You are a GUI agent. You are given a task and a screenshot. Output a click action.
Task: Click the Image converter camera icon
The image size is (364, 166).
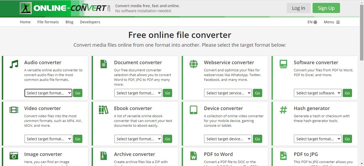click(14, 156)
